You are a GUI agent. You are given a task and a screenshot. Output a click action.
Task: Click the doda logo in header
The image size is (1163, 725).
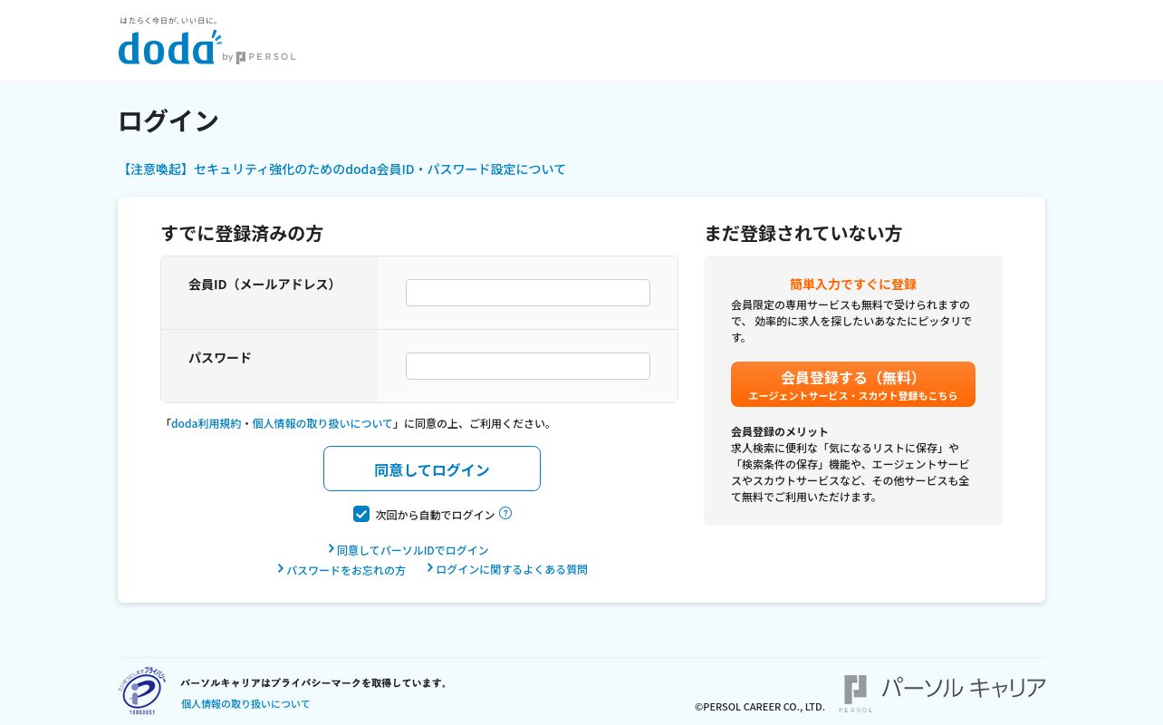click(169, 46)
